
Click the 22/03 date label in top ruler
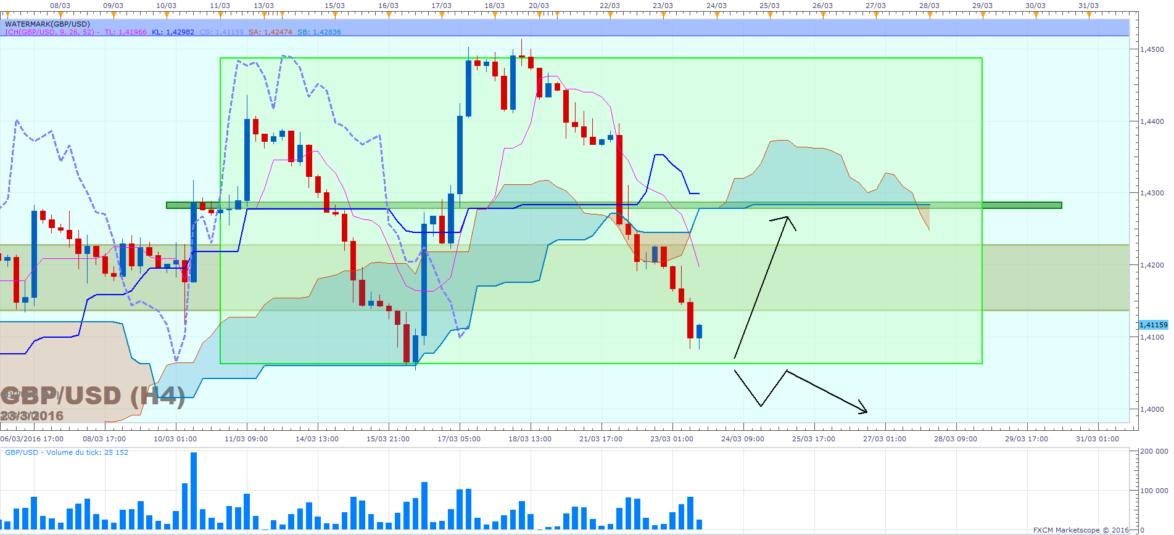click(x=610, y=6)
